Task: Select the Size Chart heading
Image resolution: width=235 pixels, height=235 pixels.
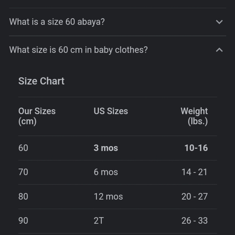Action: [x=41, y=81]
